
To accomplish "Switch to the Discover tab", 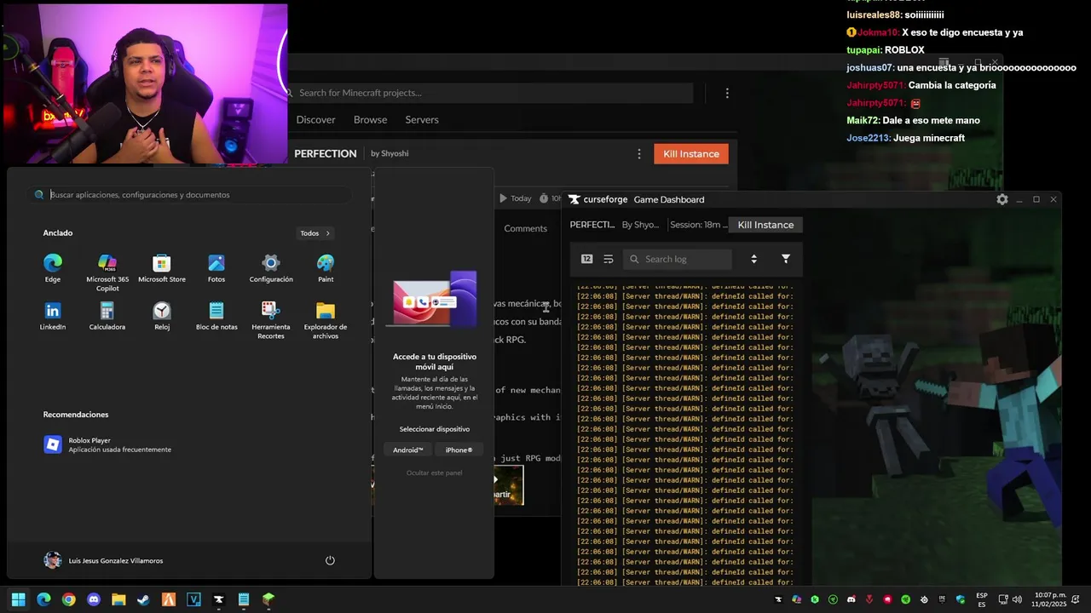I will [316, 120].
